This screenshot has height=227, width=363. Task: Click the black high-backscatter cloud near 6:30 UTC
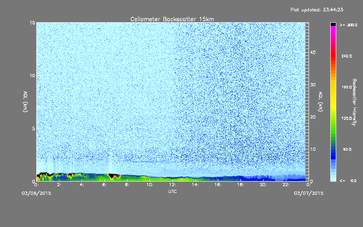pos(113,176)
